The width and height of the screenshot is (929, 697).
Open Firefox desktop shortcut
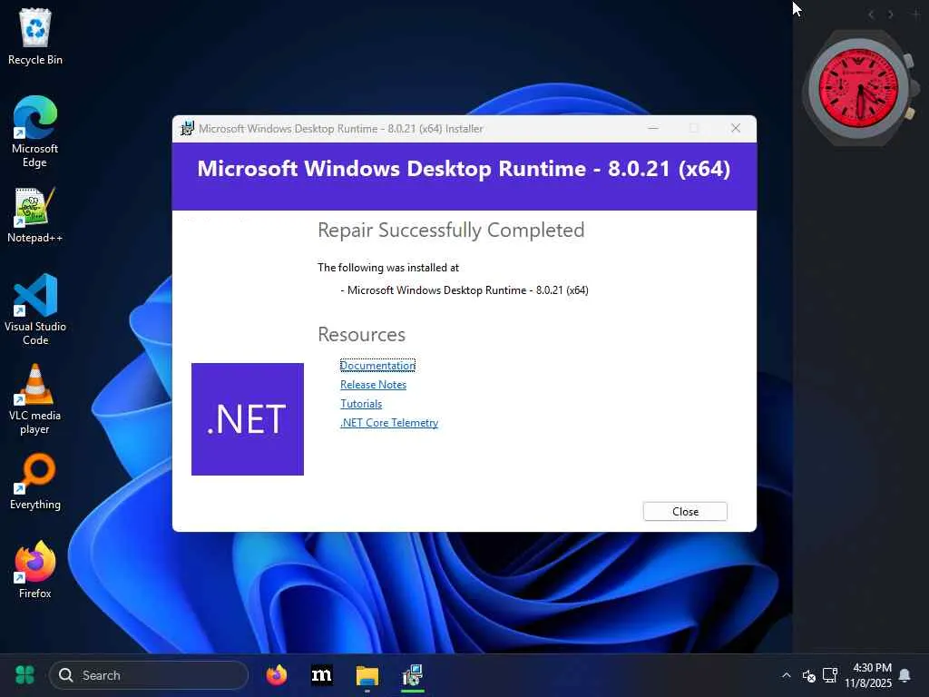tap(35, 570)
